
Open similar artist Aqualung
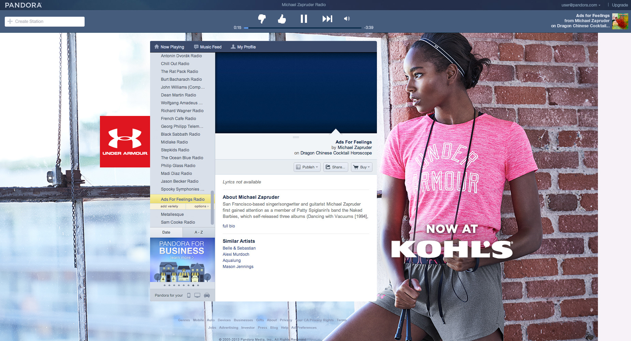(232, 261)
